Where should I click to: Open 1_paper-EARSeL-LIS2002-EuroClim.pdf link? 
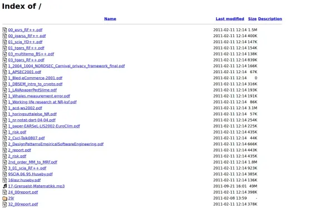pos(44,126)
